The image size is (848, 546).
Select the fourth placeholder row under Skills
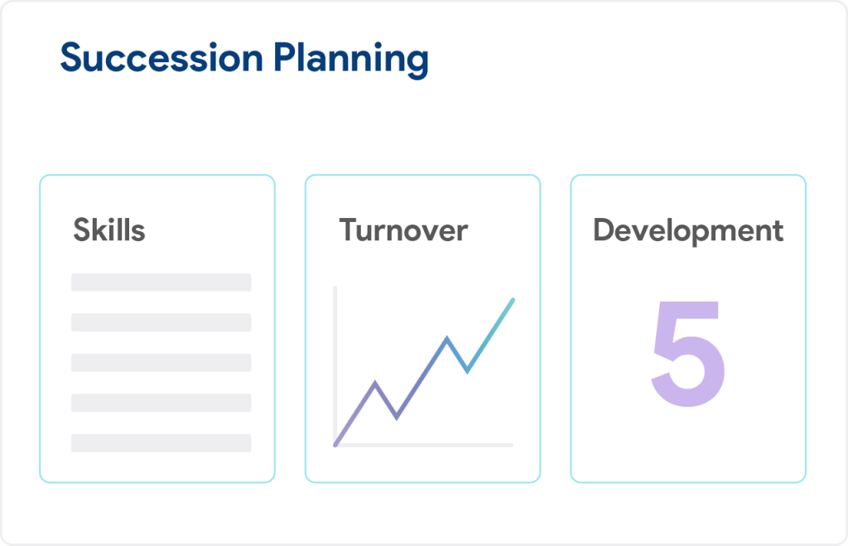coord(161,403)
